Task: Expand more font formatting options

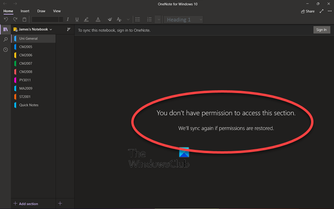Action: coord(128,20)
